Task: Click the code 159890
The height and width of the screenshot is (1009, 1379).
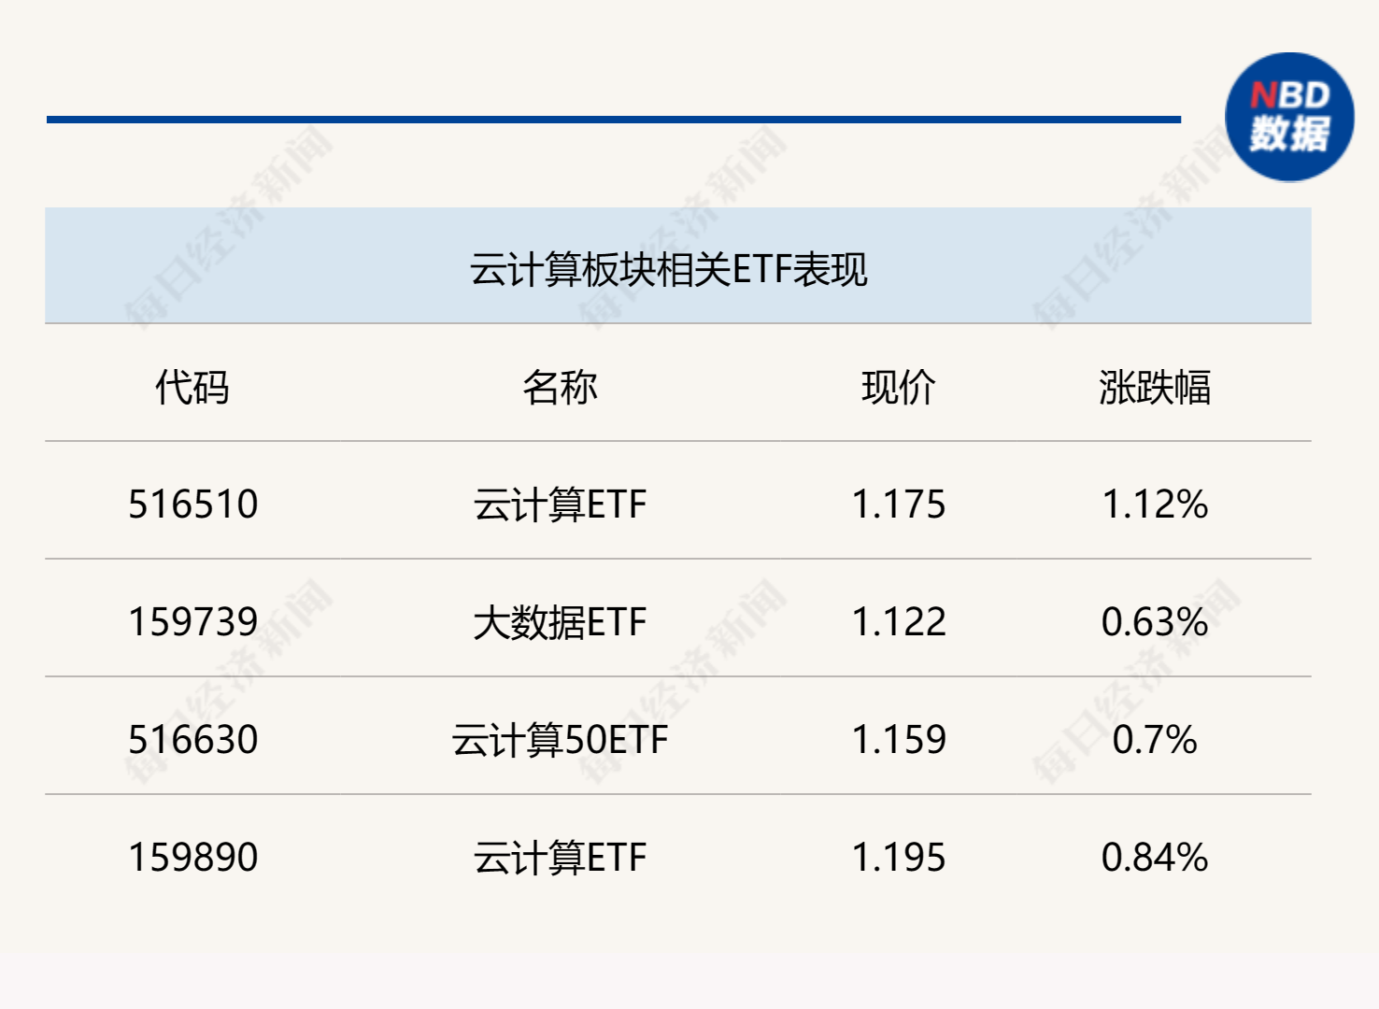Action: (x=193, y=858)
